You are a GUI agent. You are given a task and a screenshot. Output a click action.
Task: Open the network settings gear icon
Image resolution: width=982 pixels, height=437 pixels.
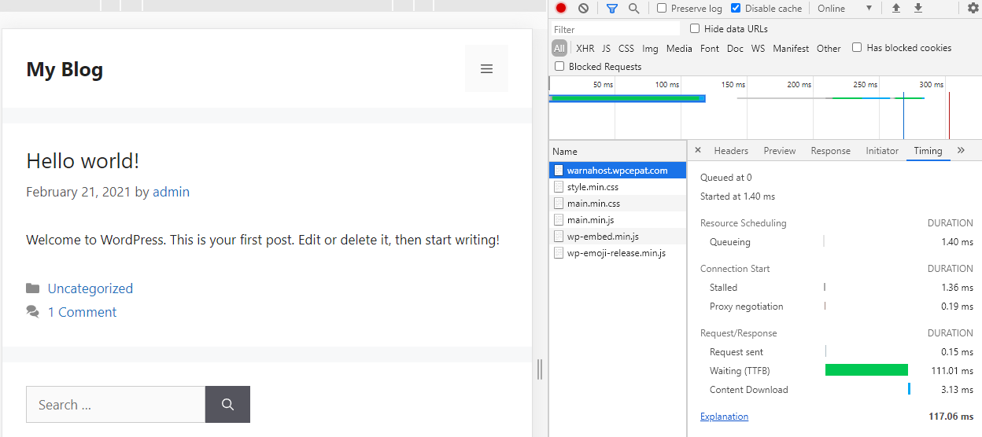973,9
